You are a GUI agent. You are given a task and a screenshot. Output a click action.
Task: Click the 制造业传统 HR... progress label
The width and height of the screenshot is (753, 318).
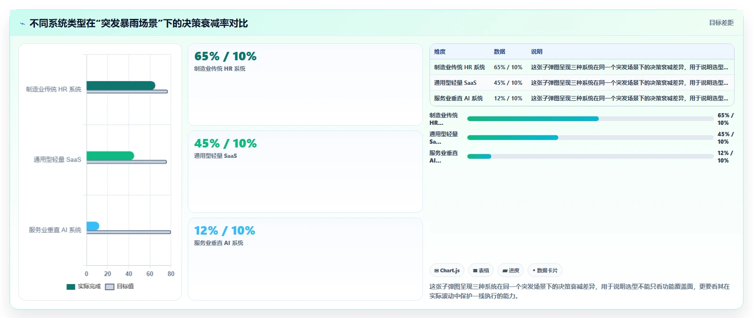tap(444, 119)
